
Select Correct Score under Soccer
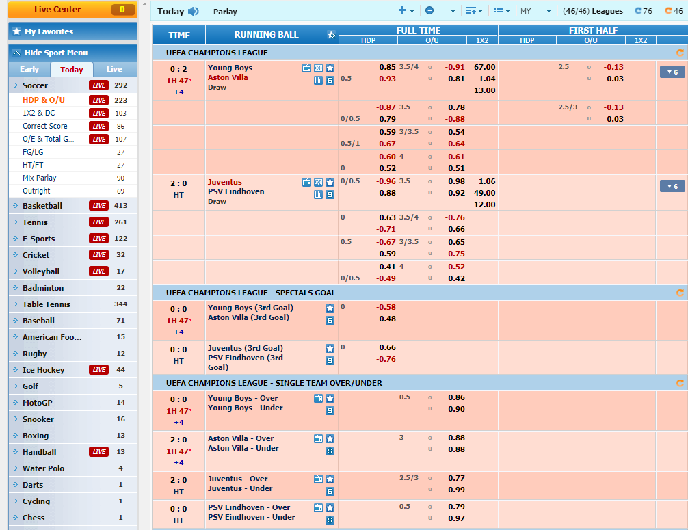45,126
